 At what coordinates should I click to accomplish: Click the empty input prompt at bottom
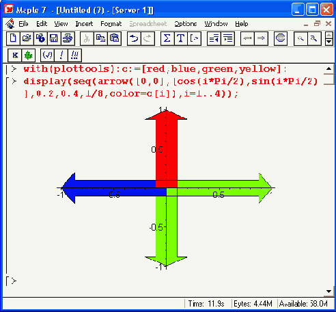click(14, 281)
